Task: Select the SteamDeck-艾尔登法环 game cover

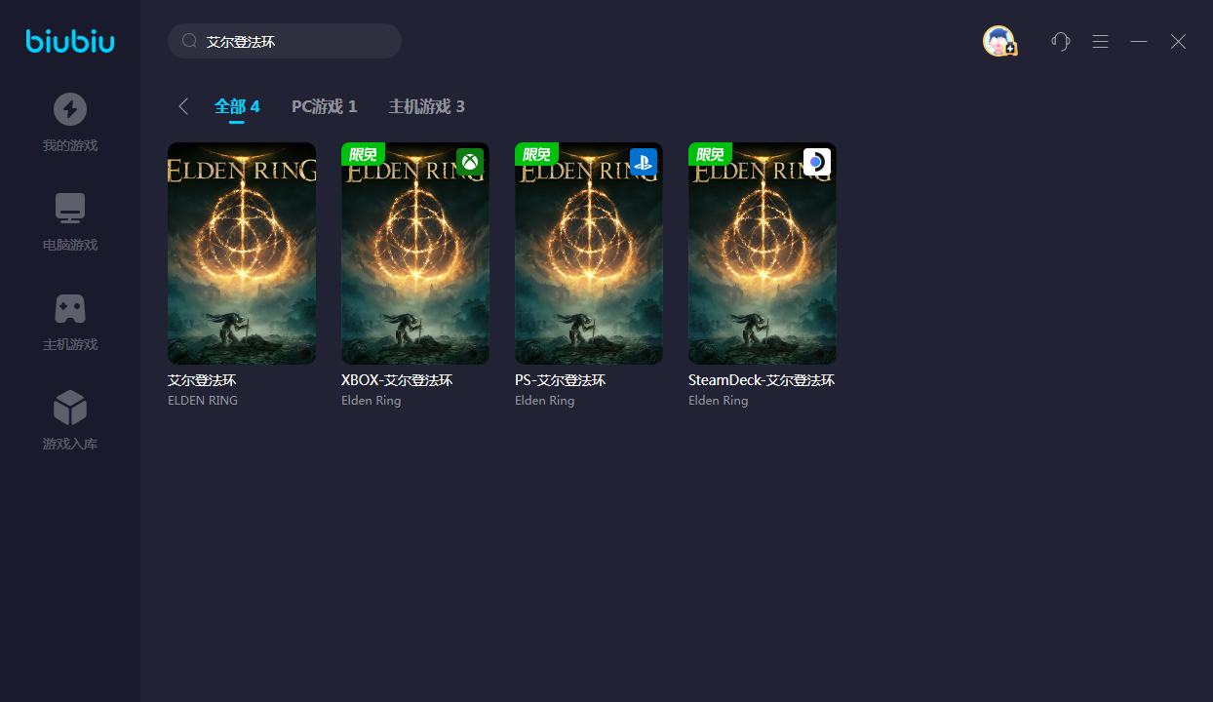Action: (763, 253)
